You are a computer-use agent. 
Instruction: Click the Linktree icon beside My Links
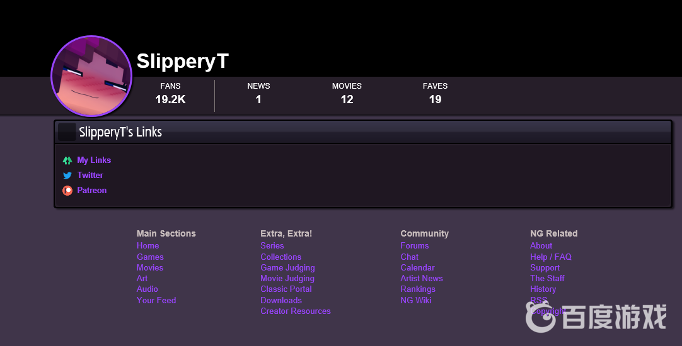pos(67,160)
